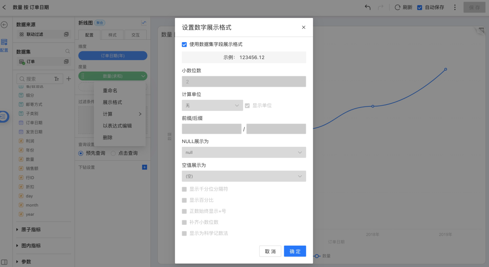Screen dimensions: 489x267
Task: Uncheck 使用数据集字段展示格式 checkbox
Action: 184,44
